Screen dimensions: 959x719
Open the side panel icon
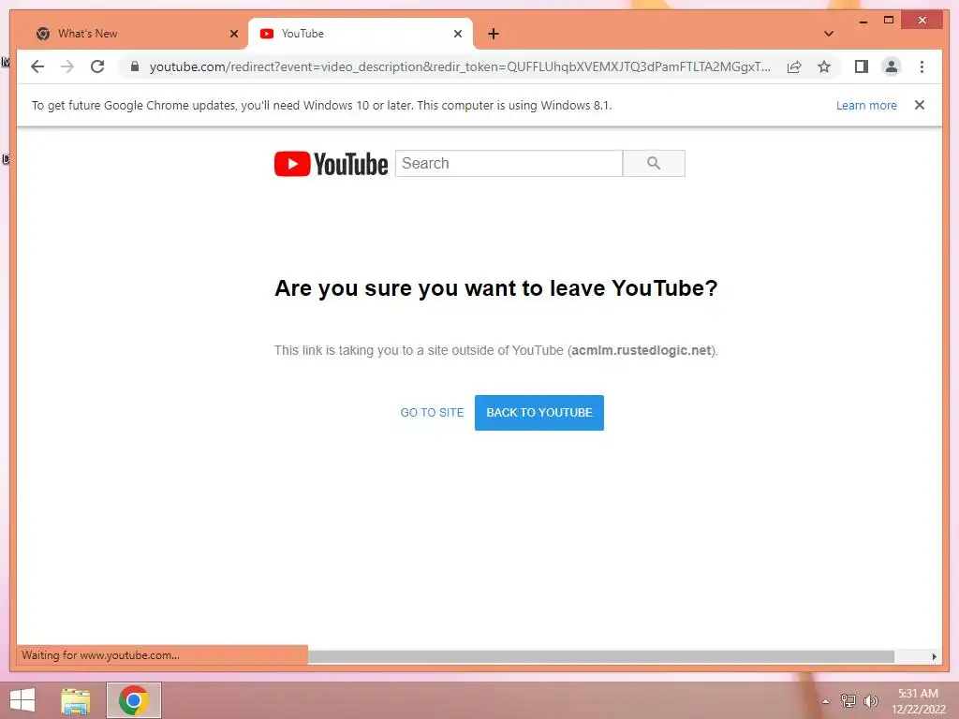(x=862, y=66)
